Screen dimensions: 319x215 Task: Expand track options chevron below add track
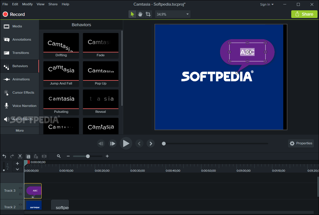click(x=17, y=169)
